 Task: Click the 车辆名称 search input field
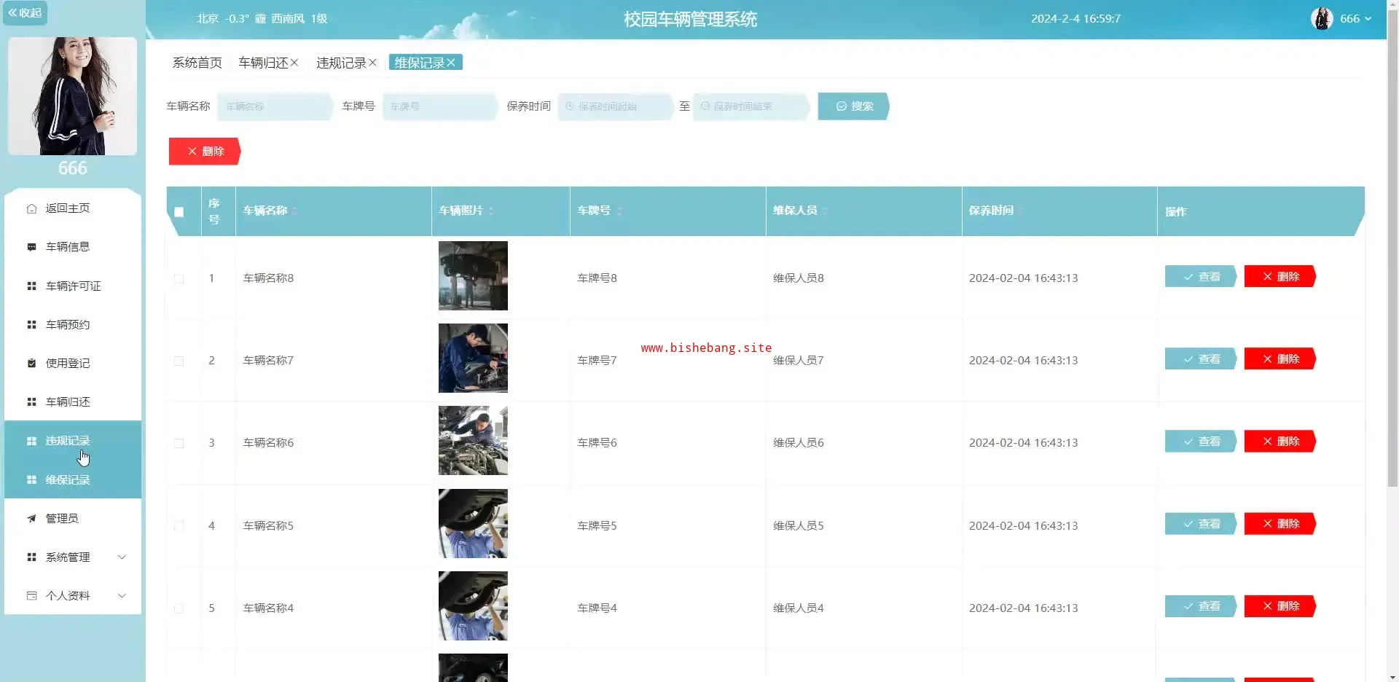275,106
